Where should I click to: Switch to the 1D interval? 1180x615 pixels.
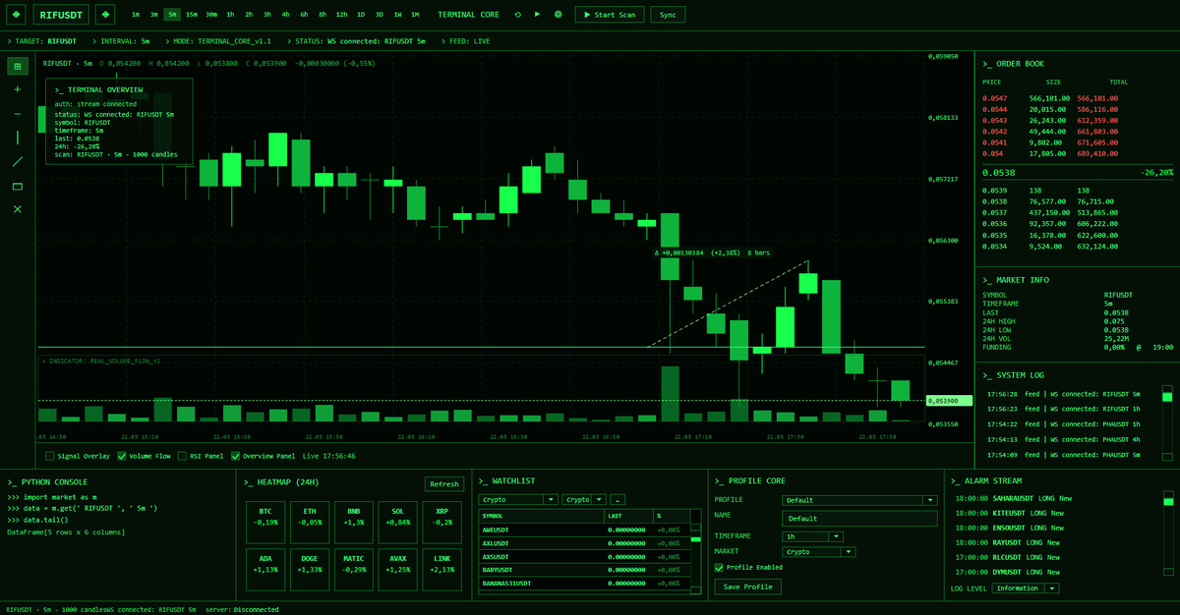(361, 15)
